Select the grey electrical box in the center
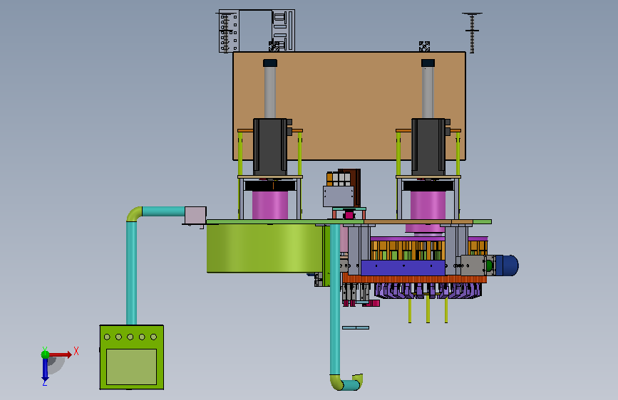The width and height of the screenshot is (618, 400). point(339,196)
